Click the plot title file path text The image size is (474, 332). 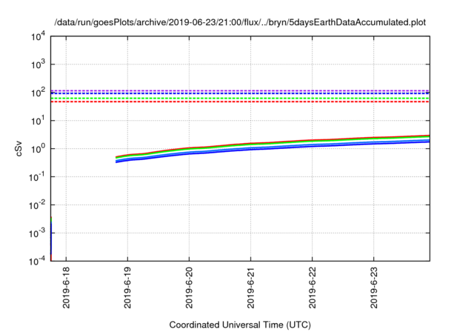pyautogui.click(x=240, y=22)
